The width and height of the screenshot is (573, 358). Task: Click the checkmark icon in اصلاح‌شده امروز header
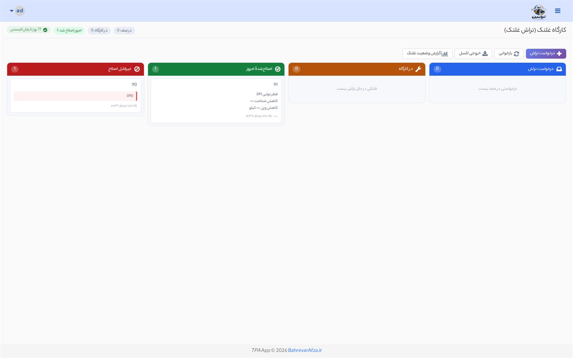277,69
